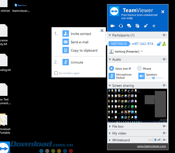This screenshot has width=175, height=153.
Task: Open Participants section settings gear
Action: click(164, 35)
